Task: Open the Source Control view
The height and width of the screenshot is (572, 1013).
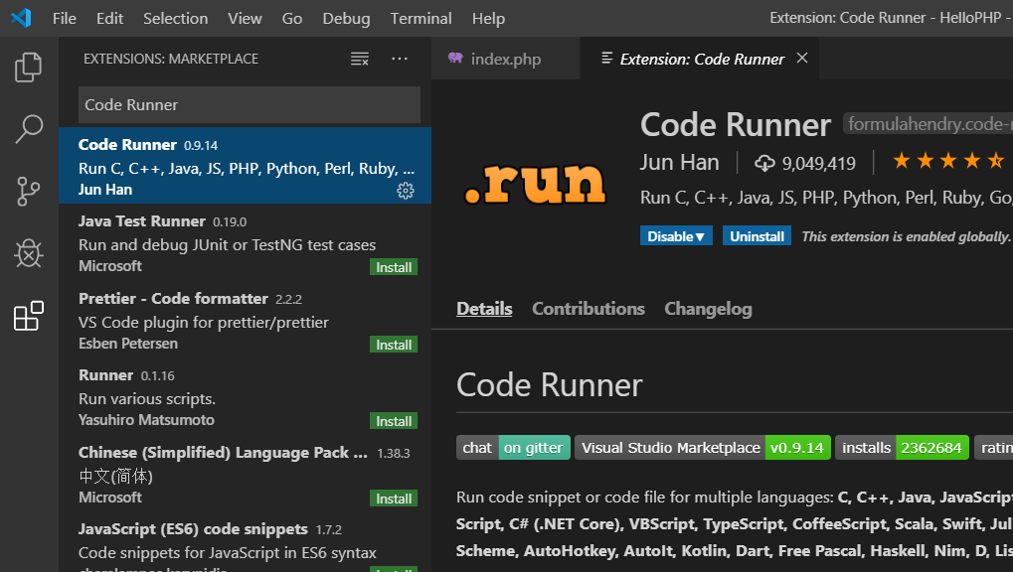Action: point(29,191)
